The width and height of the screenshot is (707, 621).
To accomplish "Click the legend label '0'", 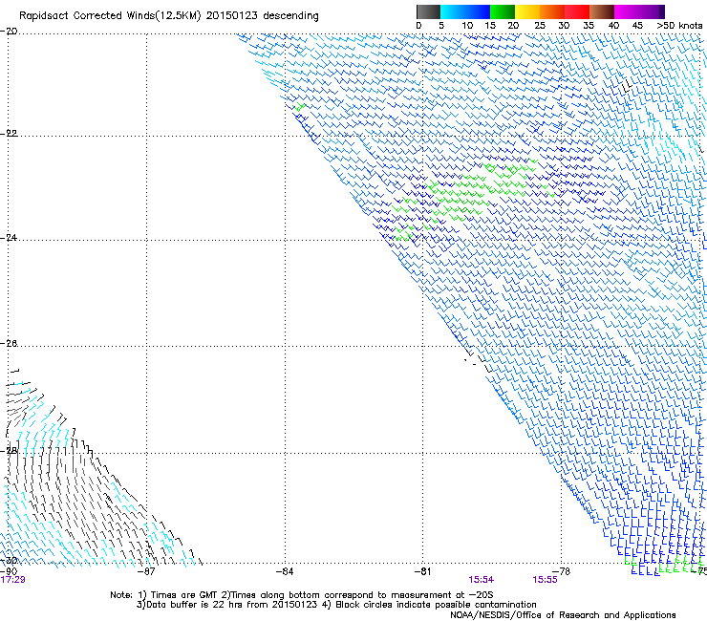I will pyautogui.click(x=418, y=26).
